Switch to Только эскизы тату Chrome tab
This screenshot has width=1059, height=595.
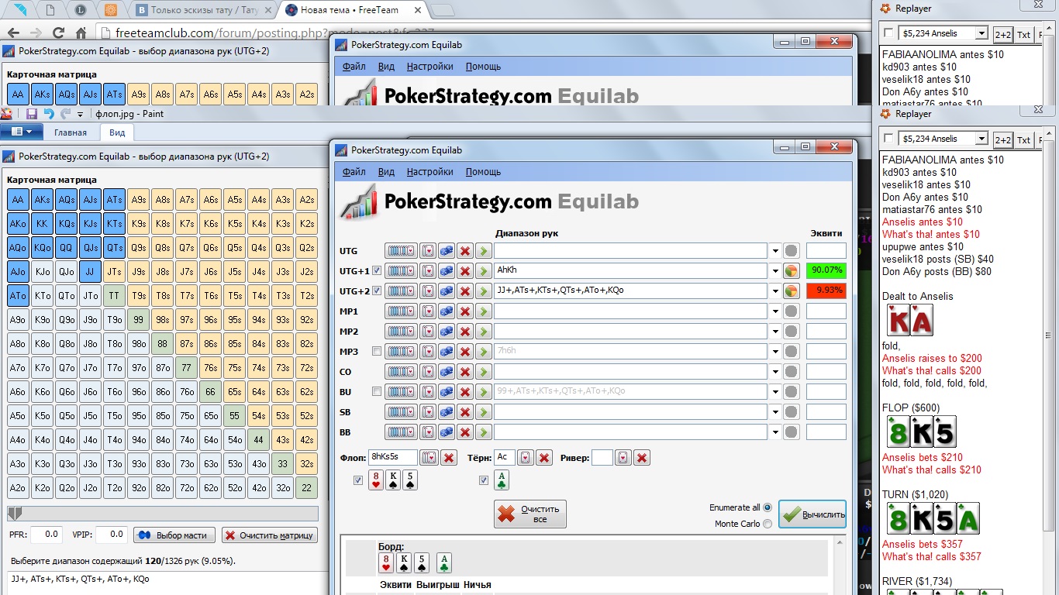pos(203,10)
